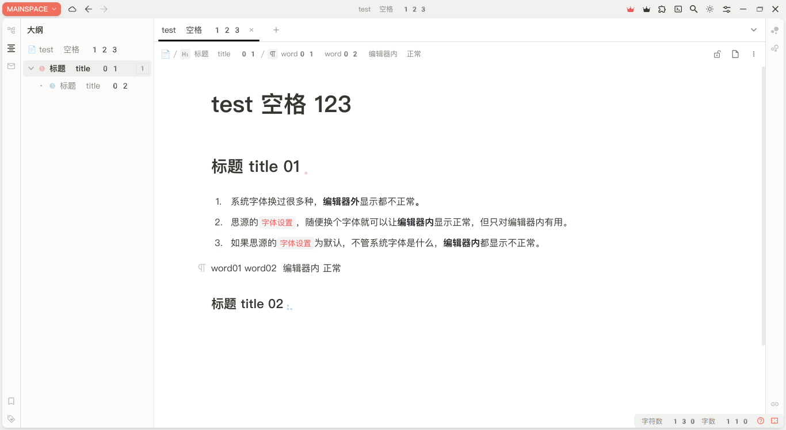Open the MAINSPACE workspace dropdown
786x430 pixels.
[x=32, y=9]
